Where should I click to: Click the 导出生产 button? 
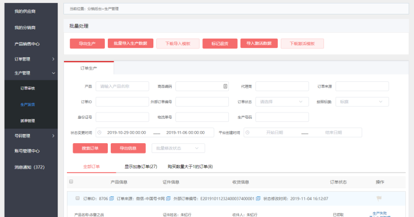(87, 44)
